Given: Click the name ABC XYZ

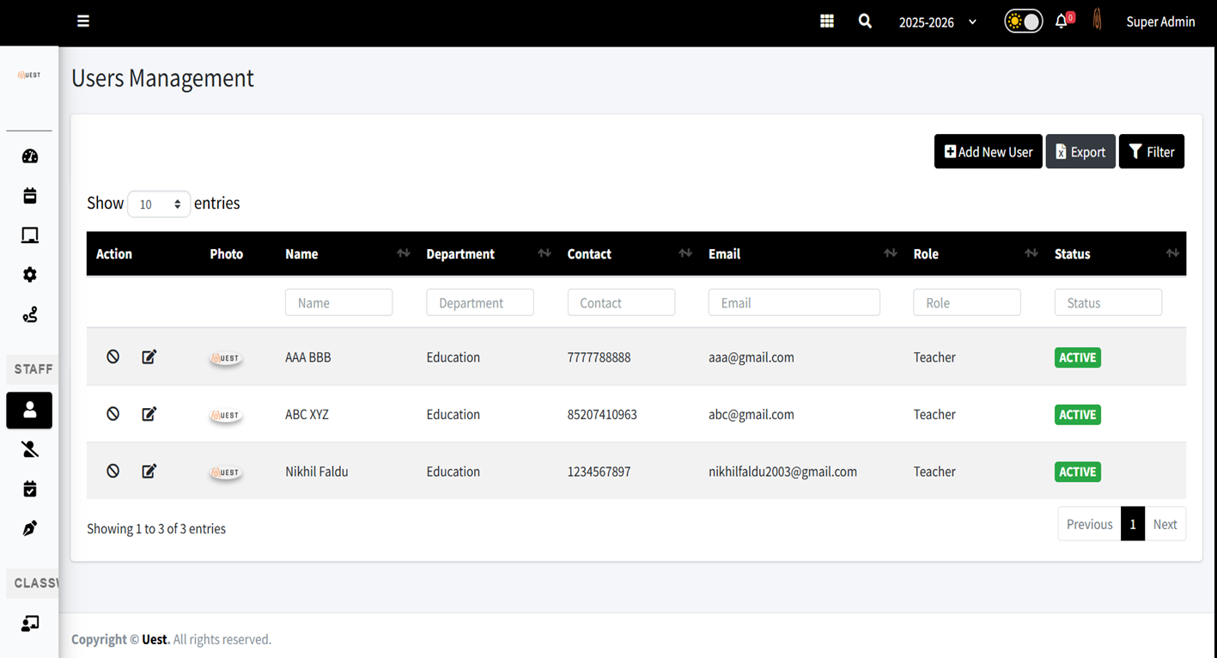Looking at the screenshot, I should 307,415.
